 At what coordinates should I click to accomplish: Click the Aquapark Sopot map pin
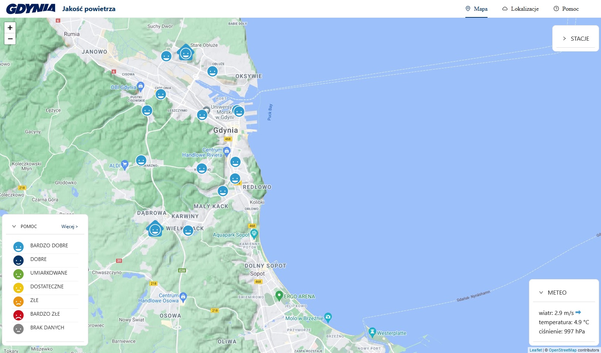click(x=254, y=234)
